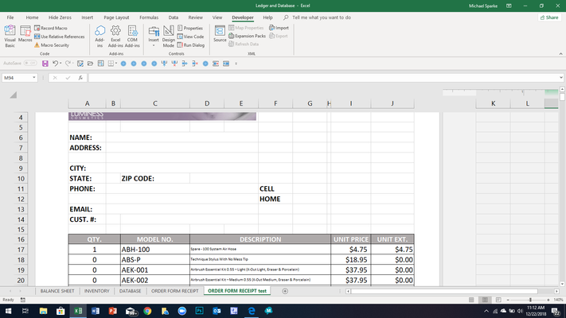
Task: Click Record Macro
Action: point(51,28)
